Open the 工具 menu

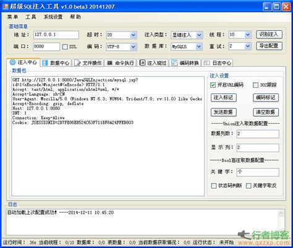(x=30, y=17)
